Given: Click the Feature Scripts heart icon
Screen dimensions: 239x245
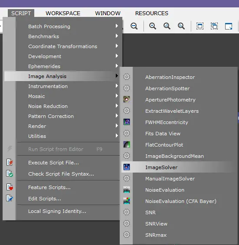Looking at the screenshot, I should click(10, 187).
